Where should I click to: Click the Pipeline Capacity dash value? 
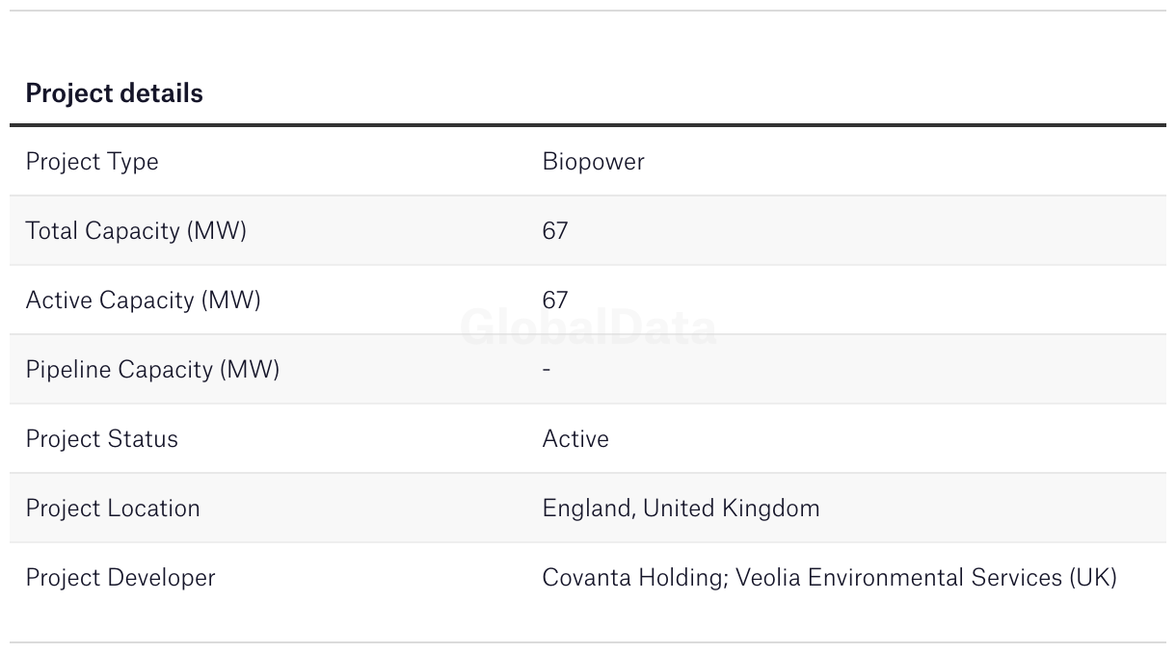click(547, 370)
